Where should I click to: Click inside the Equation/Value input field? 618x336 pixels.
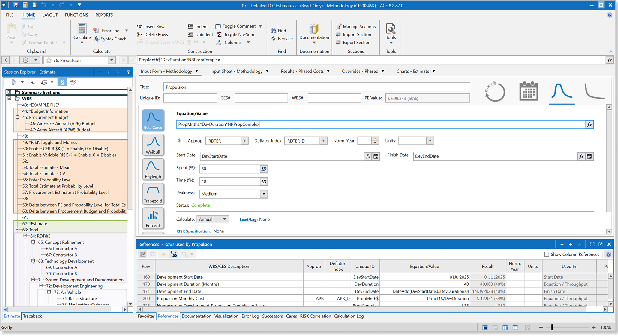(x=330, y=124)
